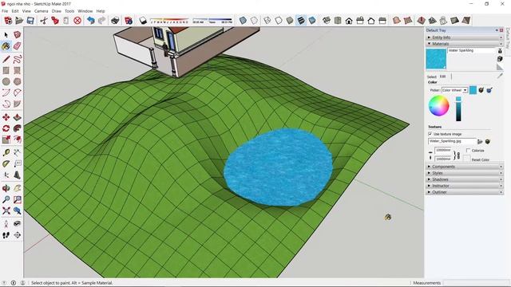Viewport: 511px width, 287px height.
Task: Undo the last action
Action: [90, 21]
